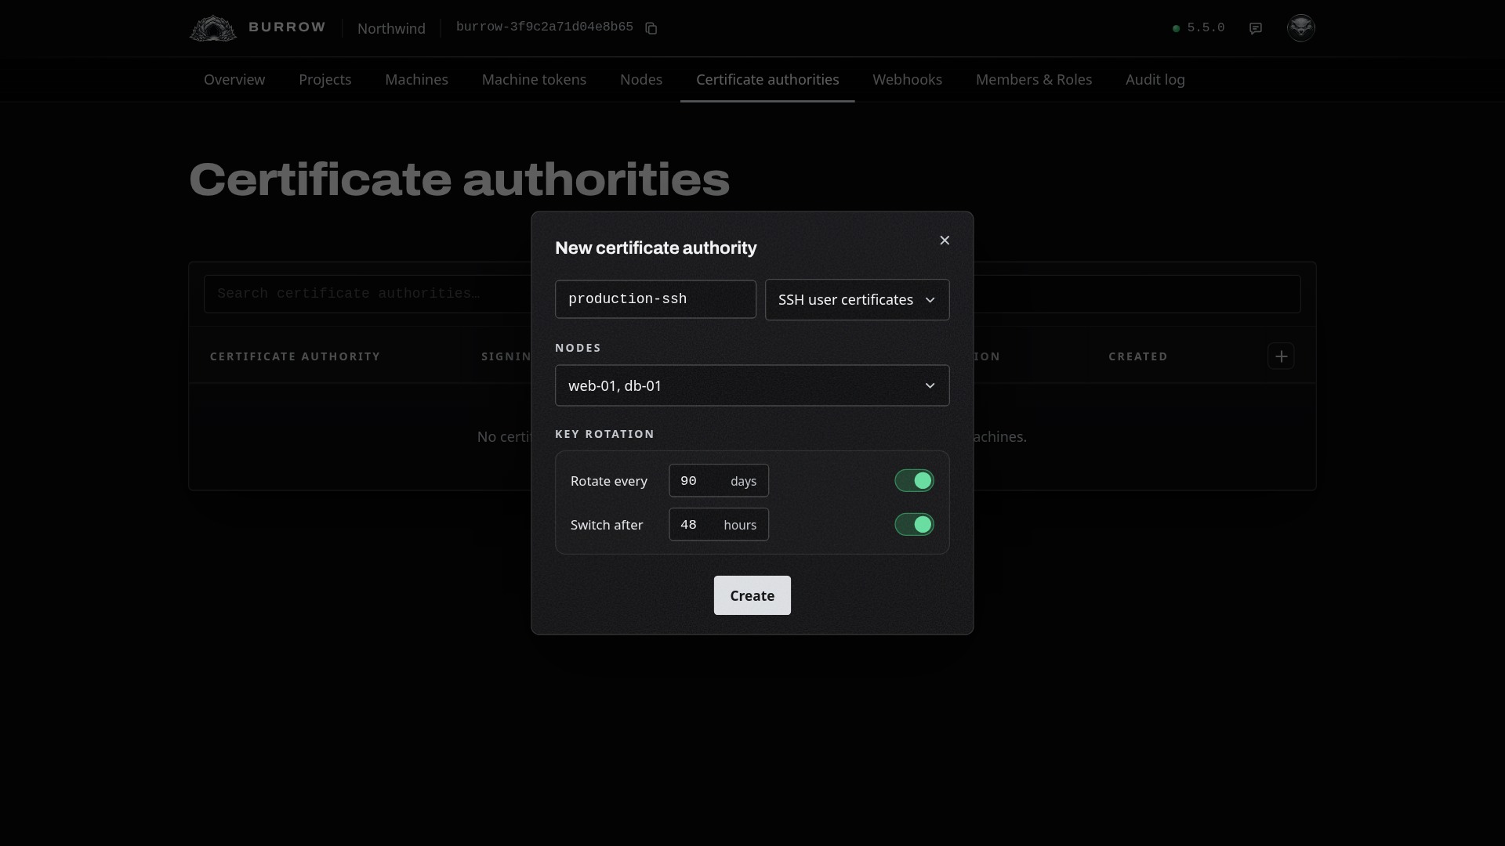Open the Machines tab
The height and width of the screenshot is (846, 1505).
click(416, 80)
